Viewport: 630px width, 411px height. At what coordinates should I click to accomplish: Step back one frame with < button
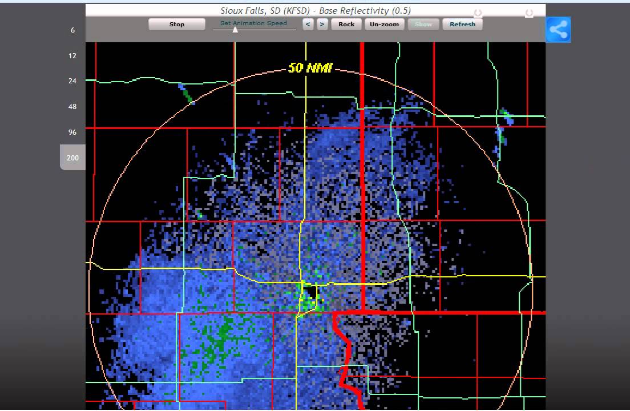(x=308, y=24)
